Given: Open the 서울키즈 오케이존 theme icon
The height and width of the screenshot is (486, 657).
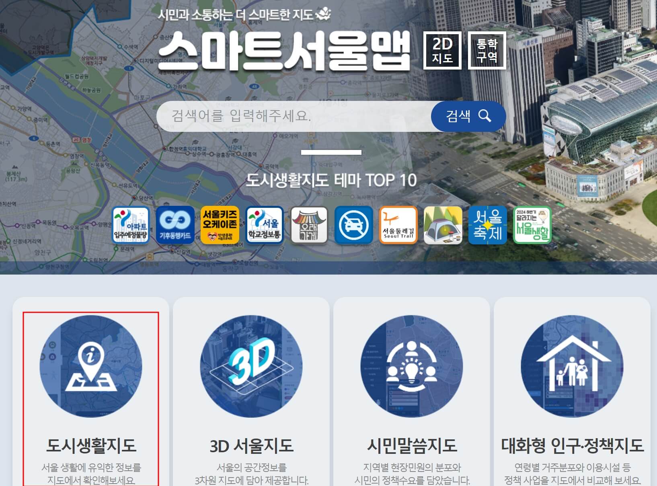Looking at the screenshot, I should point(220,225).
